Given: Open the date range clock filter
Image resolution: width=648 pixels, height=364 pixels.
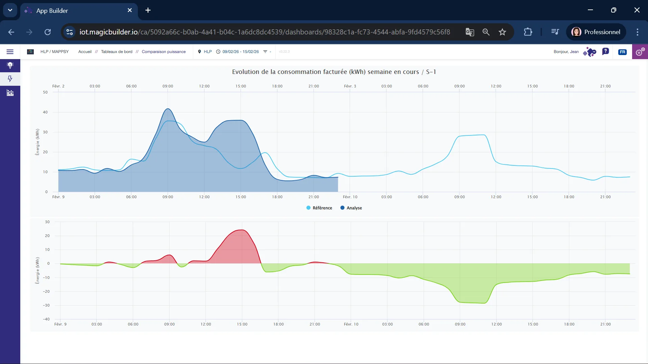Looking at the screenshot, I should point(218,51).
